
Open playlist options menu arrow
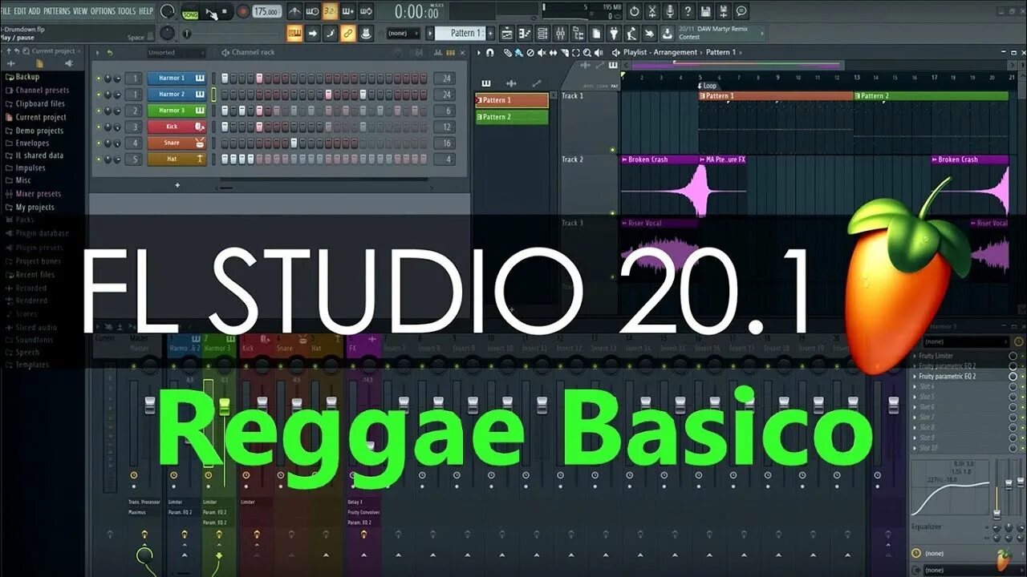(479, 53)
